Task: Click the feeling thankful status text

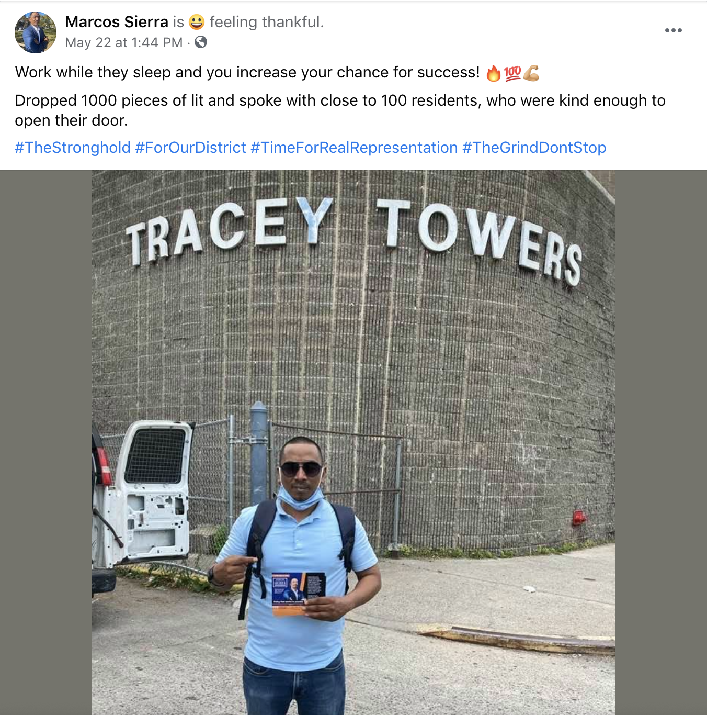Action: click(x=267, y=22)
